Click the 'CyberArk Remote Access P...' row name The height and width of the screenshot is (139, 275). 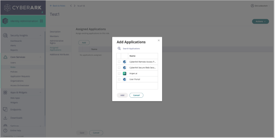(x=143, y=62)
